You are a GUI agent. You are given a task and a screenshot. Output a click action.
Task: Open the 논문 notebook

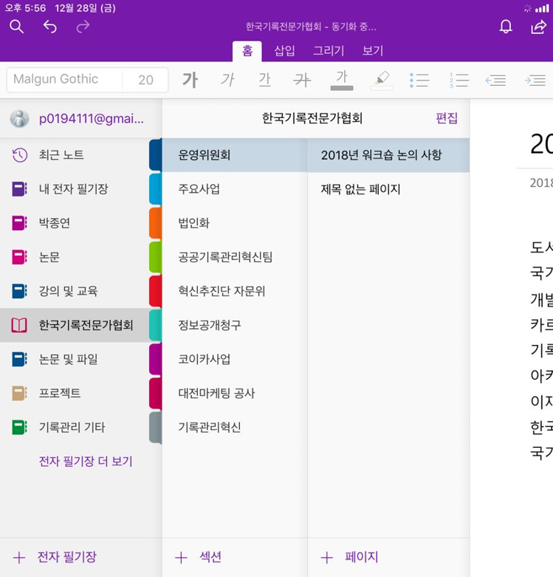(x=75, y=257)
